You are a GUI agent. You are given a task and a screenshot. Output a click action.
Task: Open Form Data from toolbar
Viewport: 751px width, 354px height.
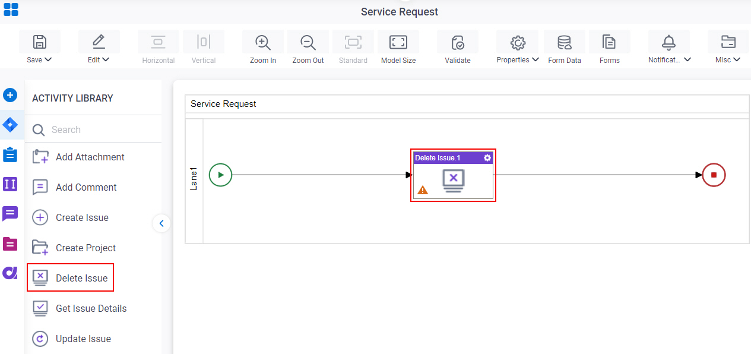(x=565, y=42)
